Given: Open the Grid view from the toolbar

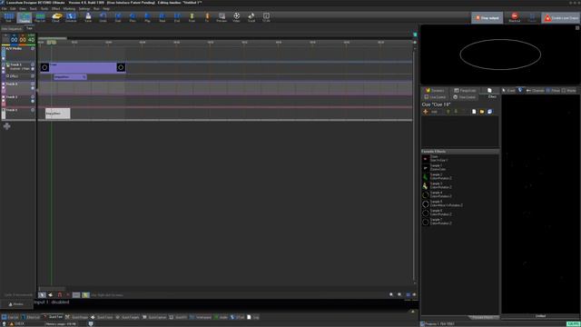Looking at the screenshot, I should (x=9, y=17).
